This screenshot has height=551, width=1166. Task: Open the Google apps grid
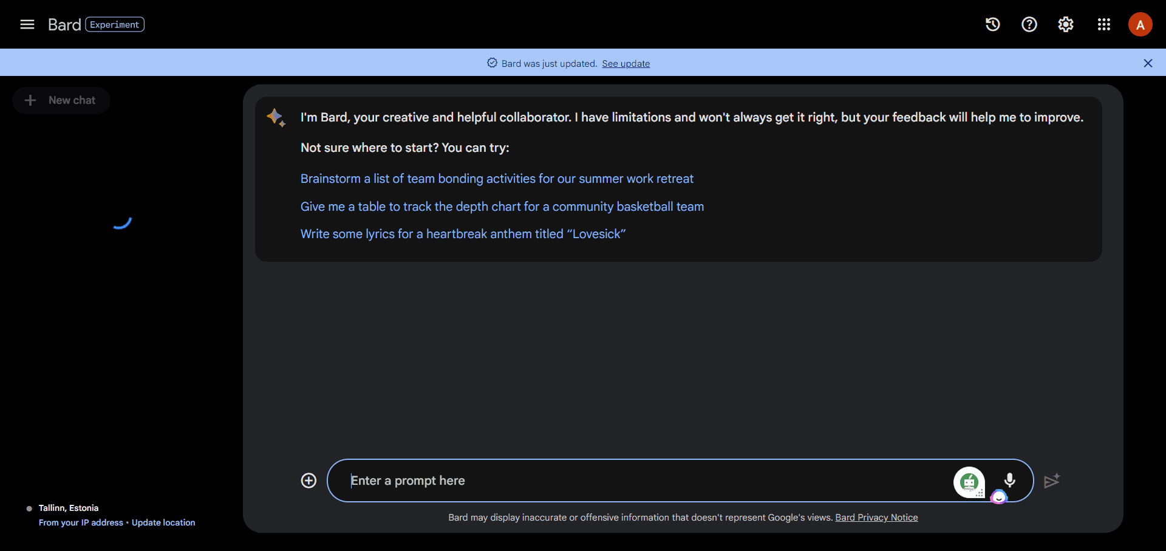pos(1104,24)
